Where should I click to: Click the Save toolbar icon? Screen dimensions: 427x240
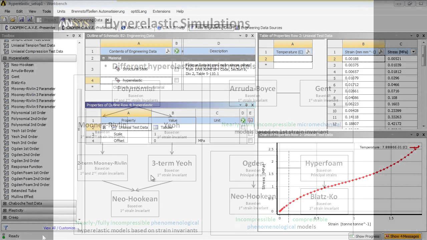21,20
